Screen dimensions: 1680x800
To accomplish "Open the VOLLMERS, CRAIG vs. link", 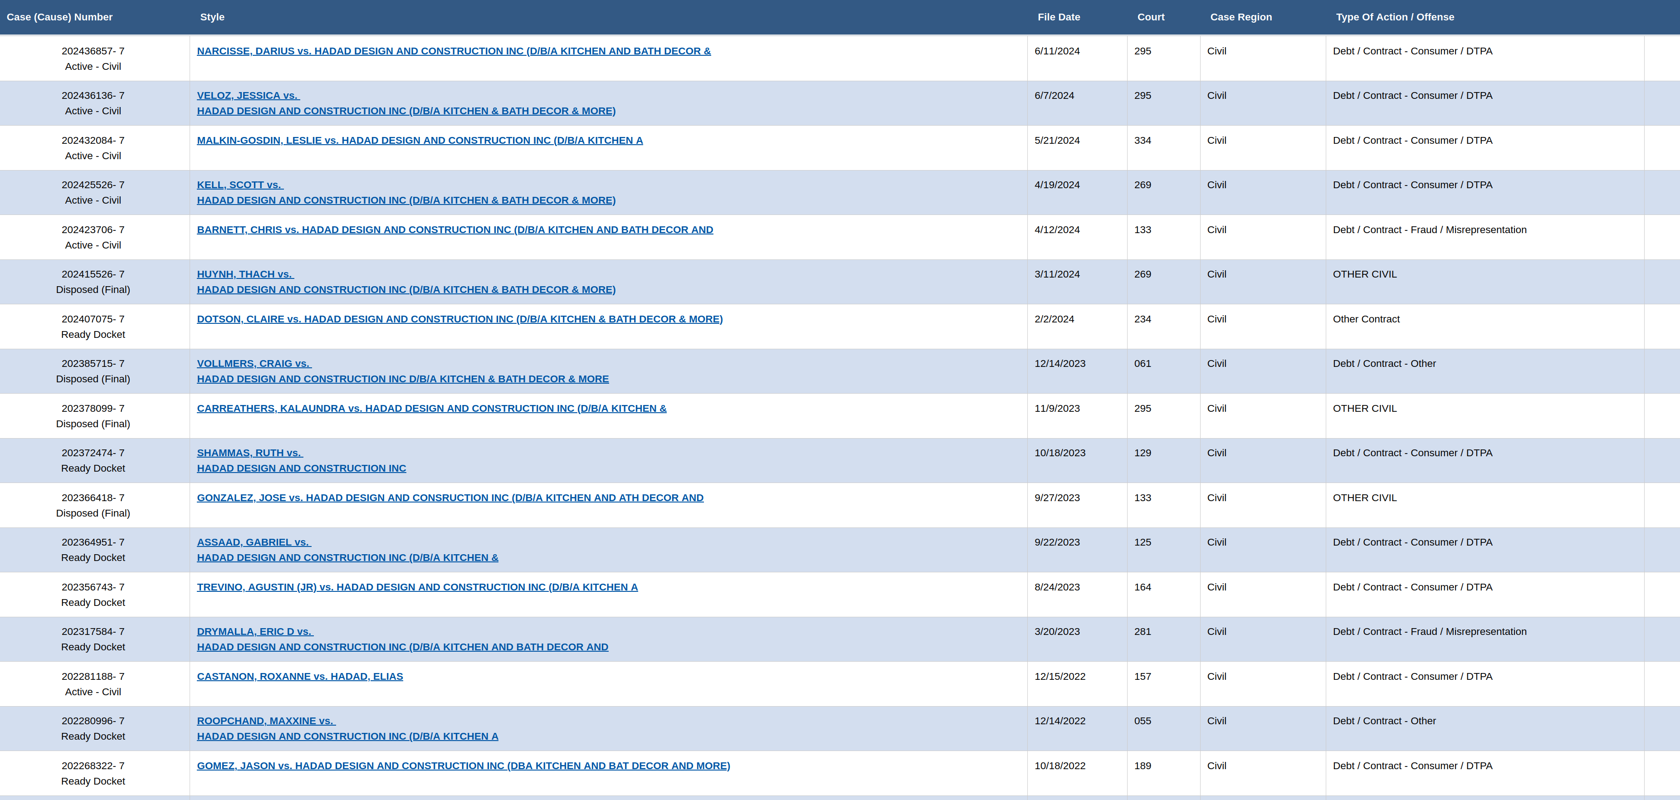I will point(254,363).
